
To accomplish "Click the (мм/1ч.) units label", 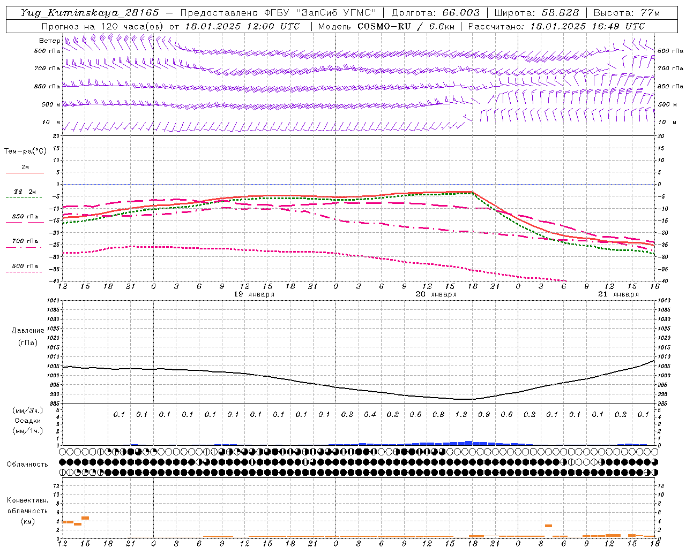I will click(x=28, y=431).
